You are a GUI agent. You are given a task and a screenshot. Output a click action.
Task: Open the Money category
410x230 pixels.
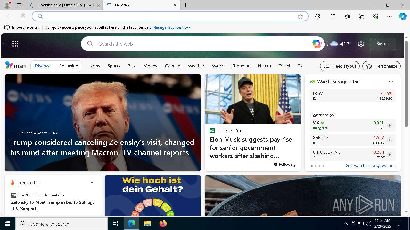pyautogui.click(x=150, y=66)
